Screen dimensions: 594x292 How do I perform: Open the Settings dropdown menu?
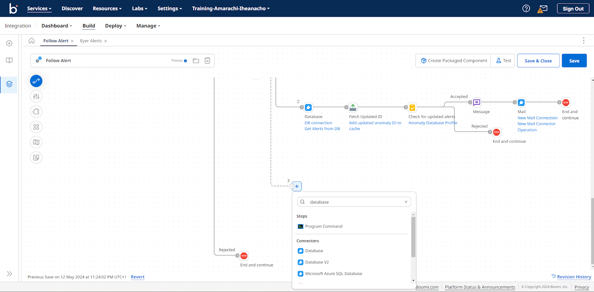(x=170, y=9)
